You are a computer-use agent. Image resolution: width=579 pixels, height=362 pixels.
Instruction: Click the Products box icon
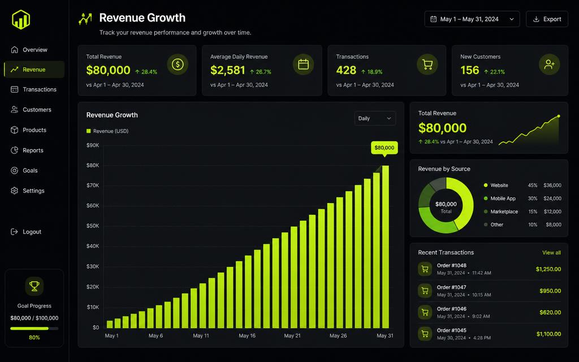(x=14, y=130)
